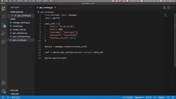
Task: Open the Explorer view in activity bar
Action: [4, 9]
